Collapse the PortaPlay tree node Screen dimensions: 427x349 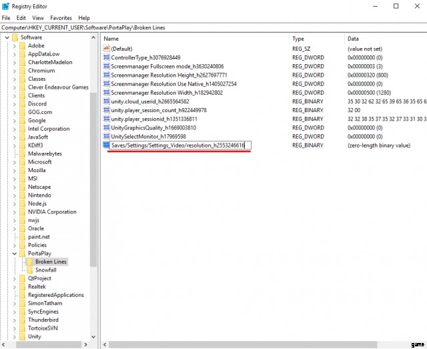(15, 254)
